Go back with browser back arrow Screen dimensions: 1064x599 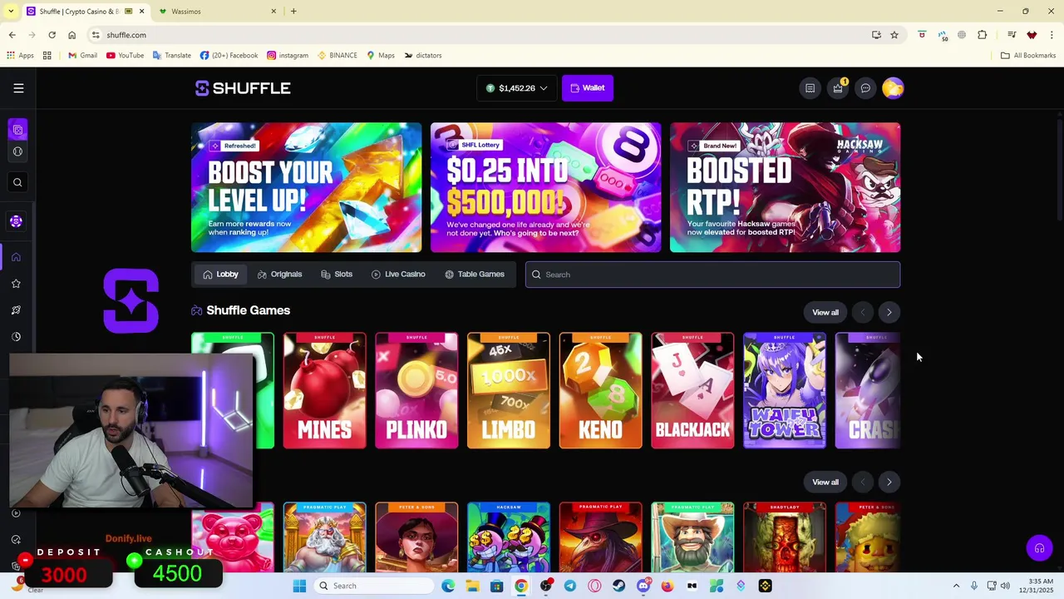point(12,35)
